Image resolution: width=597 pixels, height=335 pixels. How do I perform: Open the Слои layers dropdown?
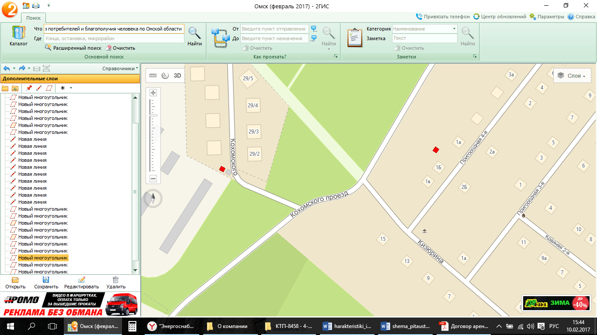[x=572, y=75]
